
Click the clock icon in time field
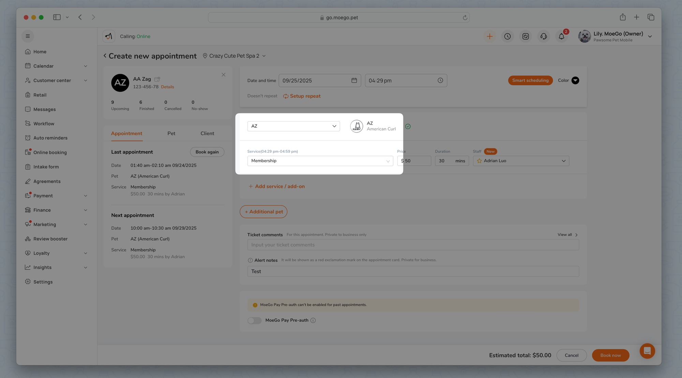pos(440,81)
